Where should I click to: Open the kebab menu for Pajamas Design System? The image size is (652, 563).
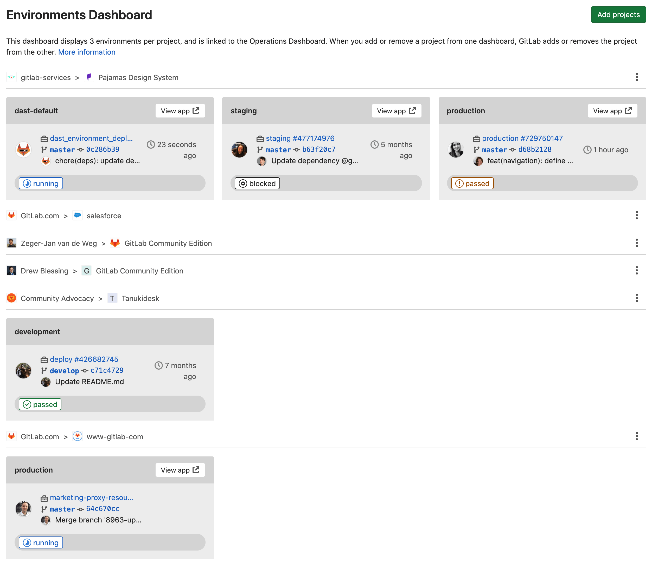tap(637, 77)
